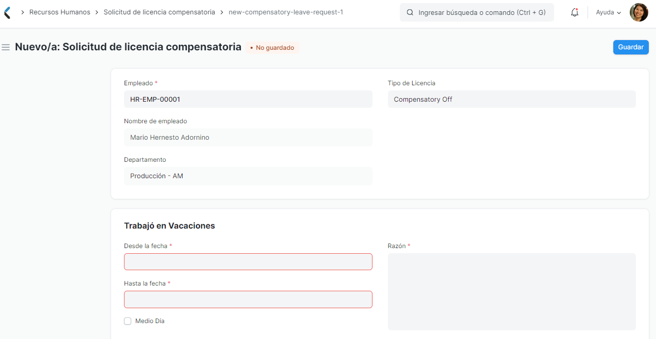
Task: Open the Desde la fecha date picker
Action: 248,261
